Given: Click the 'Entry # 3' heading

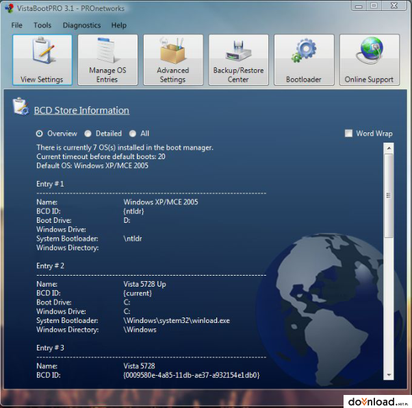Looking at the screenshot, I should tap(50, 348).
